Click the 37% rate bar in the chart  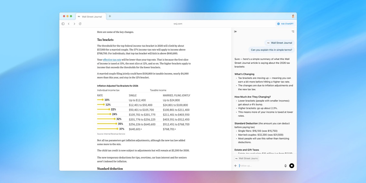[108, 129]
